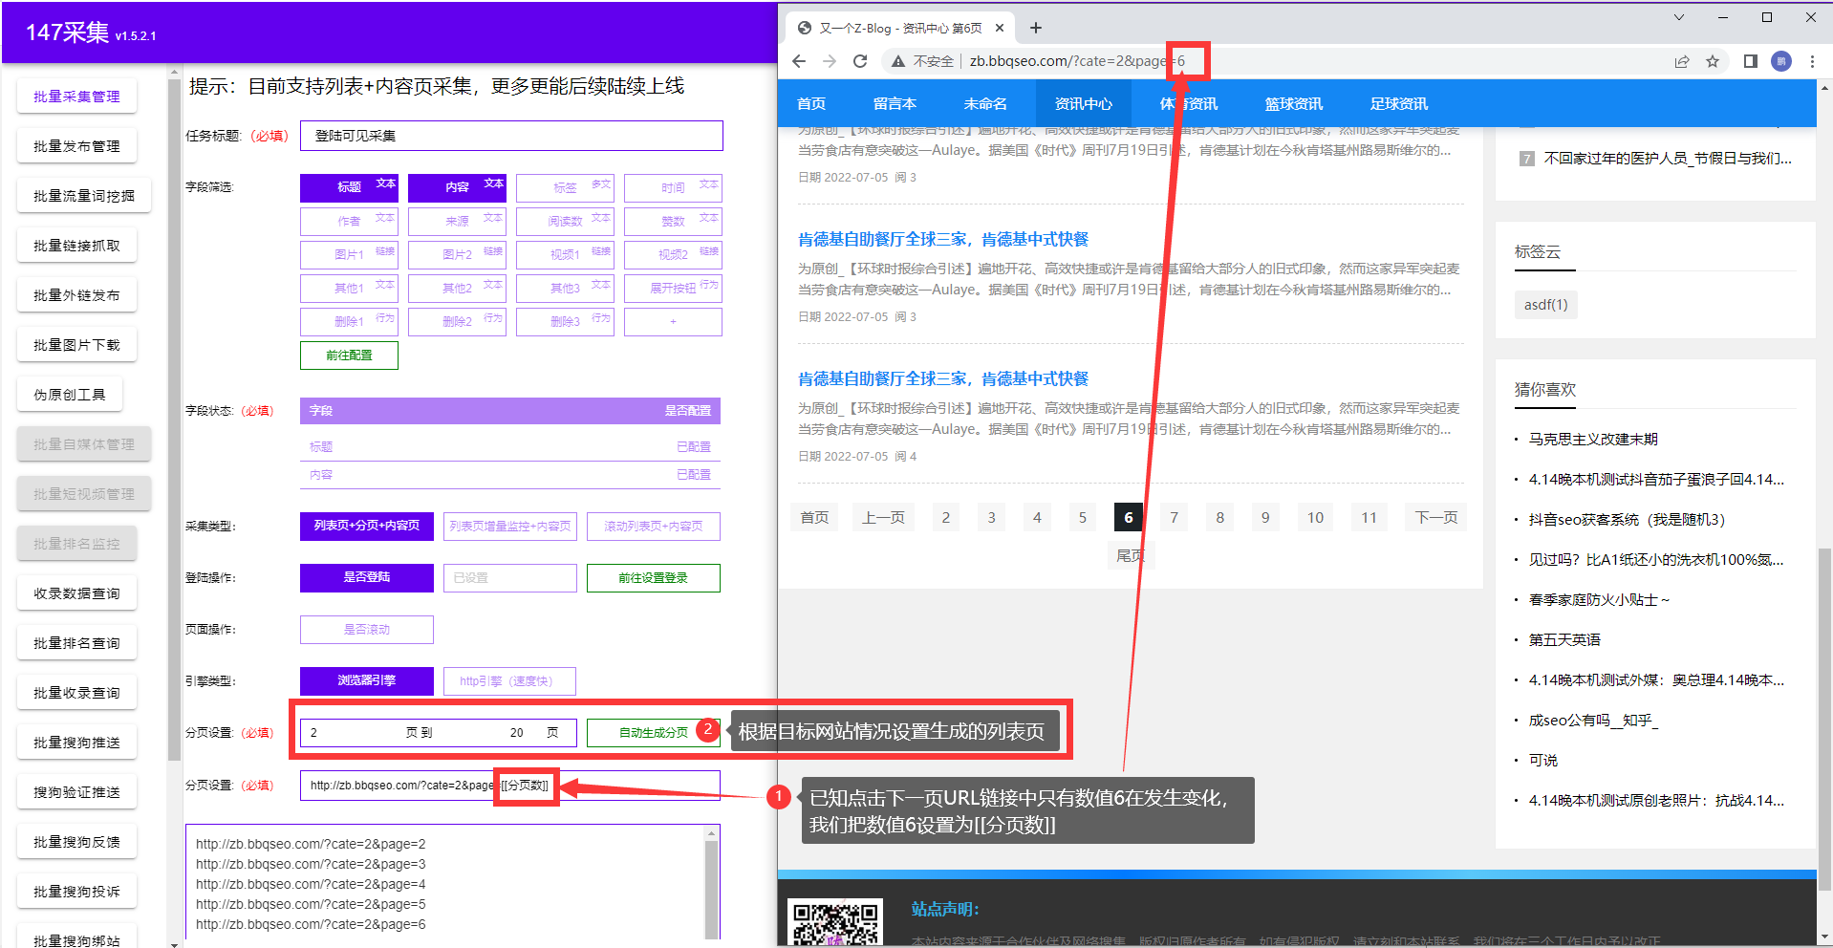Toggle the 作者 field filter
This screenshot has height=948, width=1833.
349,221
